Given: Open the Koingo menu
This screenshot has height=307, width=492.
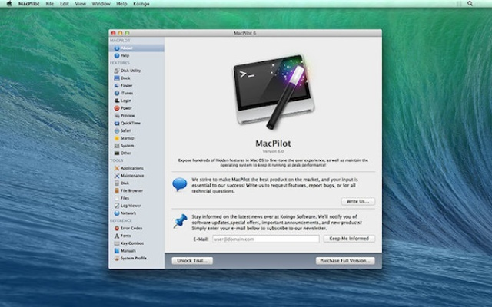Looking at the screenshot, I should (x=141, y=4).
